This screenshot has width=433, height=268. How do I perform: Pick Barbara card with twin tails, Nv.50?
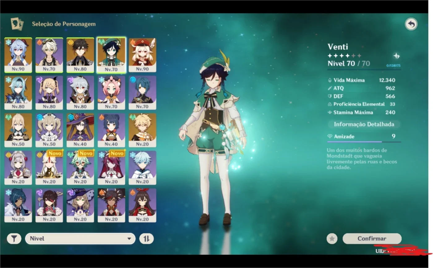pyautogui.click(x=49, y=130)
